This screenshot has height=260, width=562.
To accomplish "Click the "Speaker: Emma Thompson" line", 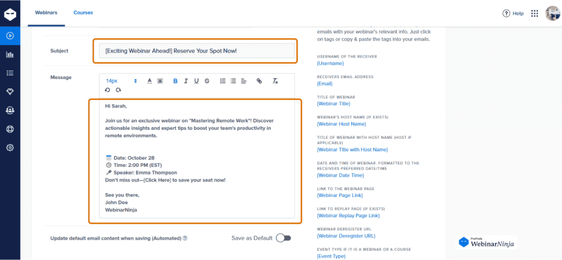I will pyautogui.click(x=141, y=173).
